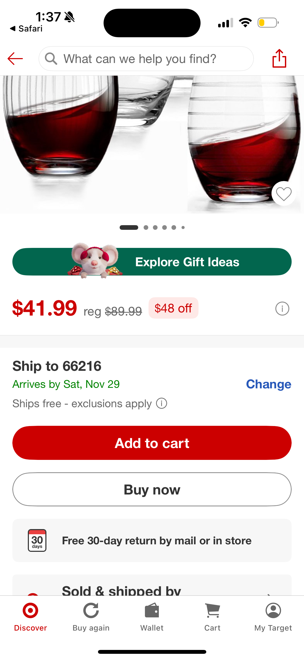Tap the Explore Gift Ideas banner
The width and height of the screenshot is (304, 660).
click(x=152, y=262)
